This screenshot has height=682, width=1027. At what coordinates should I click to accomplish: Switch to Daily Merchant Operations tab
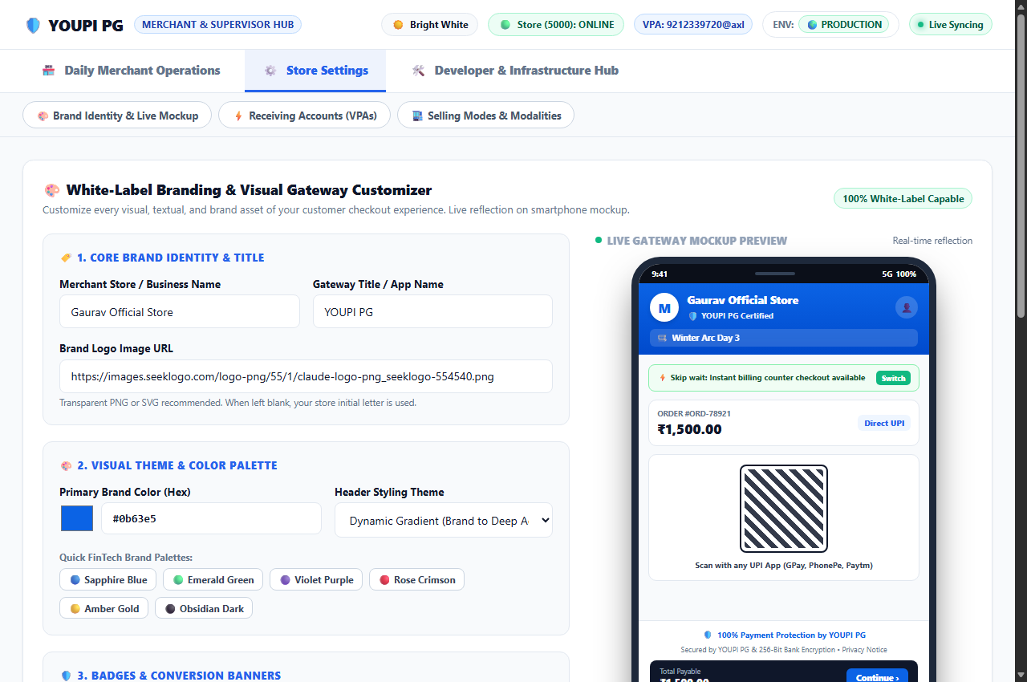(131, 71)
